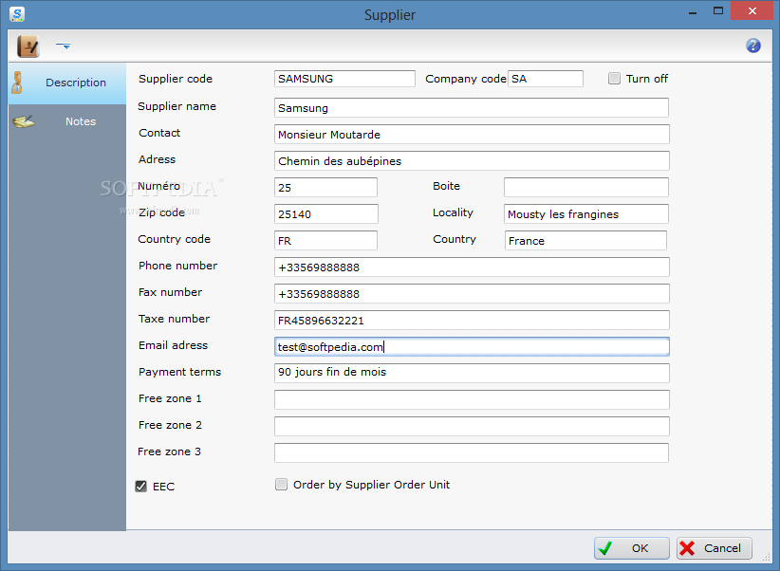The width and height of the screenshot is (780, 571).
Task: Click the Description person icon
Action: click(x=18, y=83)
